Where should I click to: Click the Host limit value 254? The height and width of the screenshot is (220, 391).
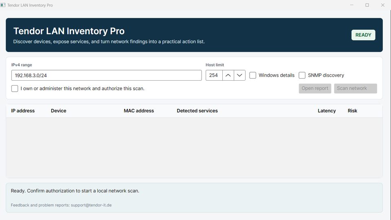click(x=214, y=75)
